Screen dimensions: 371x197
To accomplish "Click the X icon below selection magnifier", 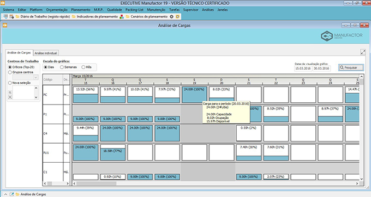I will point(10,97).
